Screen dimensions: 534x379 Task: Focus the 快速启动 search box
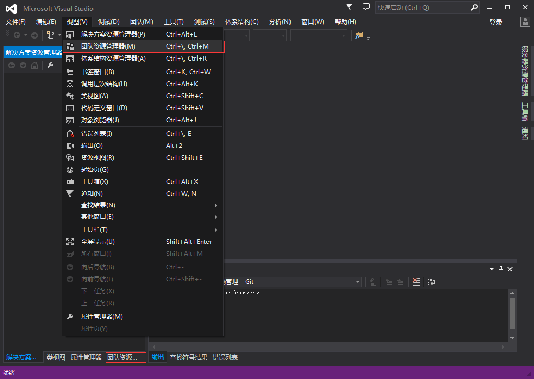[427, 7]
